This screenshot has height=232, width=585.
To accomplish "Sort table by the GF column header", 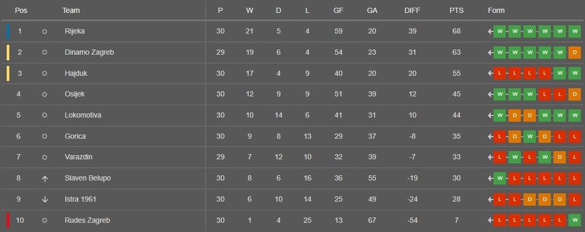I will 338,11.
